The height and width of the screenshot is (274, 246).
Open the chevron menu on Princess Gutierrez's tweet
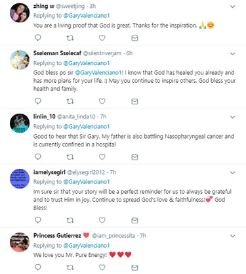(232, 237)
